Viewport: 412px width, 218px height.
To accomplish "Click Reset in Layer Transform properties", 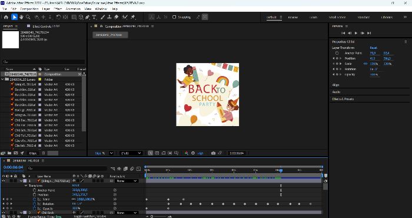I will click(x=373, y=48).
